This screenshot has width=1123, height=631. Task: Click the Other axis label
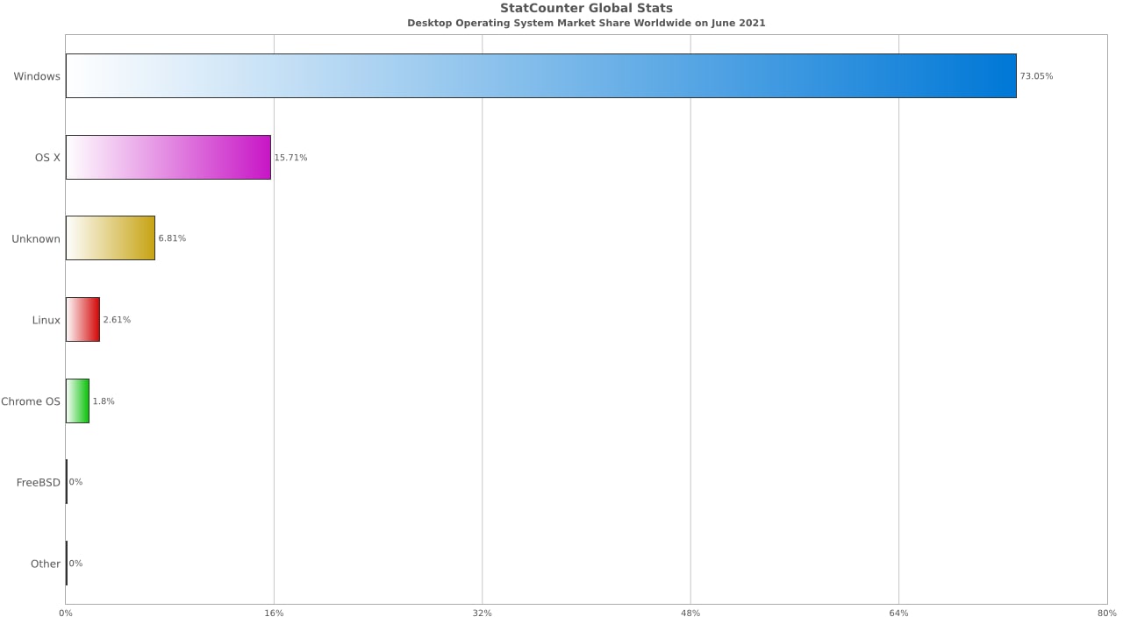point(46,564)
